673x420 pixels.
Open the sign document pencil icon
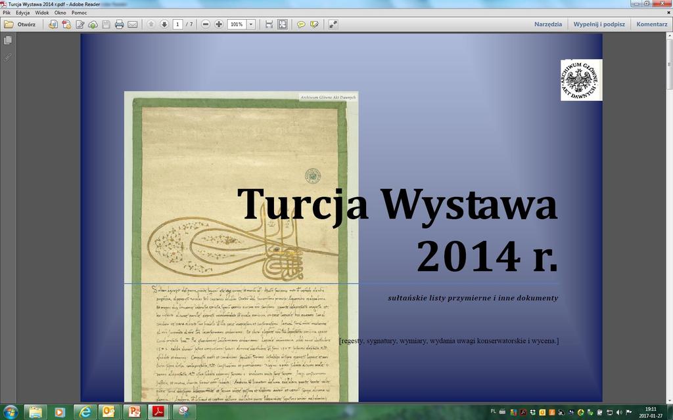click(80, 24)
